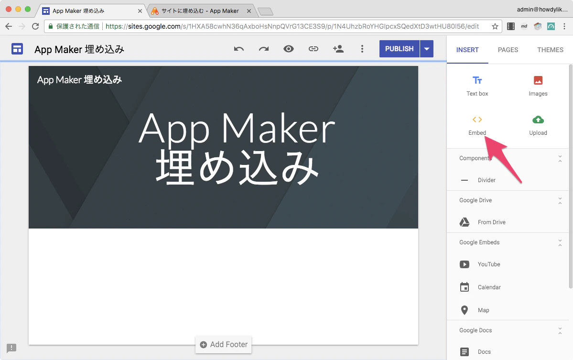Click the undo arrow icon

(x=238, y=49)
